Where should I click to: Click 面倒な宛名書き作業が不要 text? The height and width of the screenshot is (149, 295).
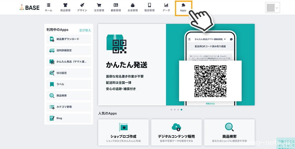point(125,77)
